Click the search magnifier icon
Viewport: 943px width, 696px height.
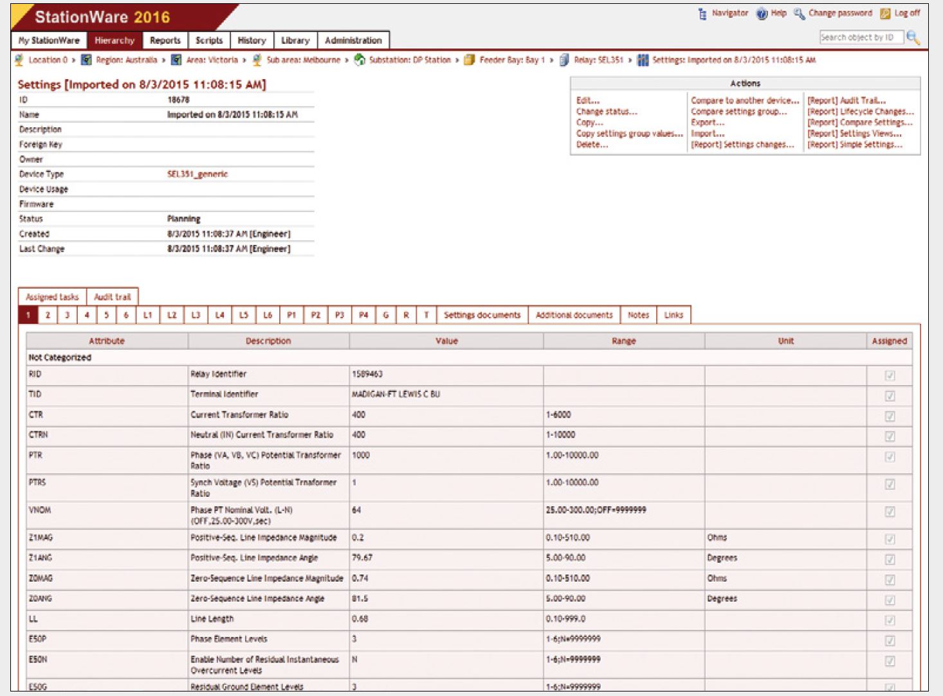click(x=913, y=37)
